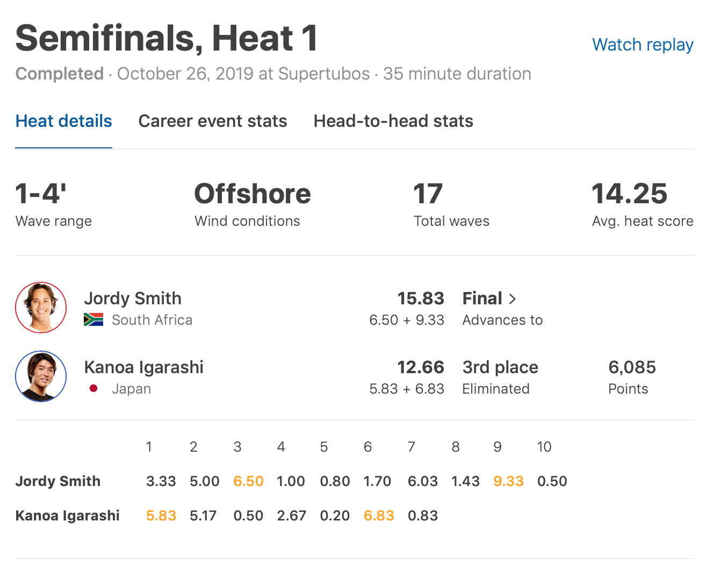The image size is (706, 571).
Task: Click the 3rd place result label
Action: [500, 367]
